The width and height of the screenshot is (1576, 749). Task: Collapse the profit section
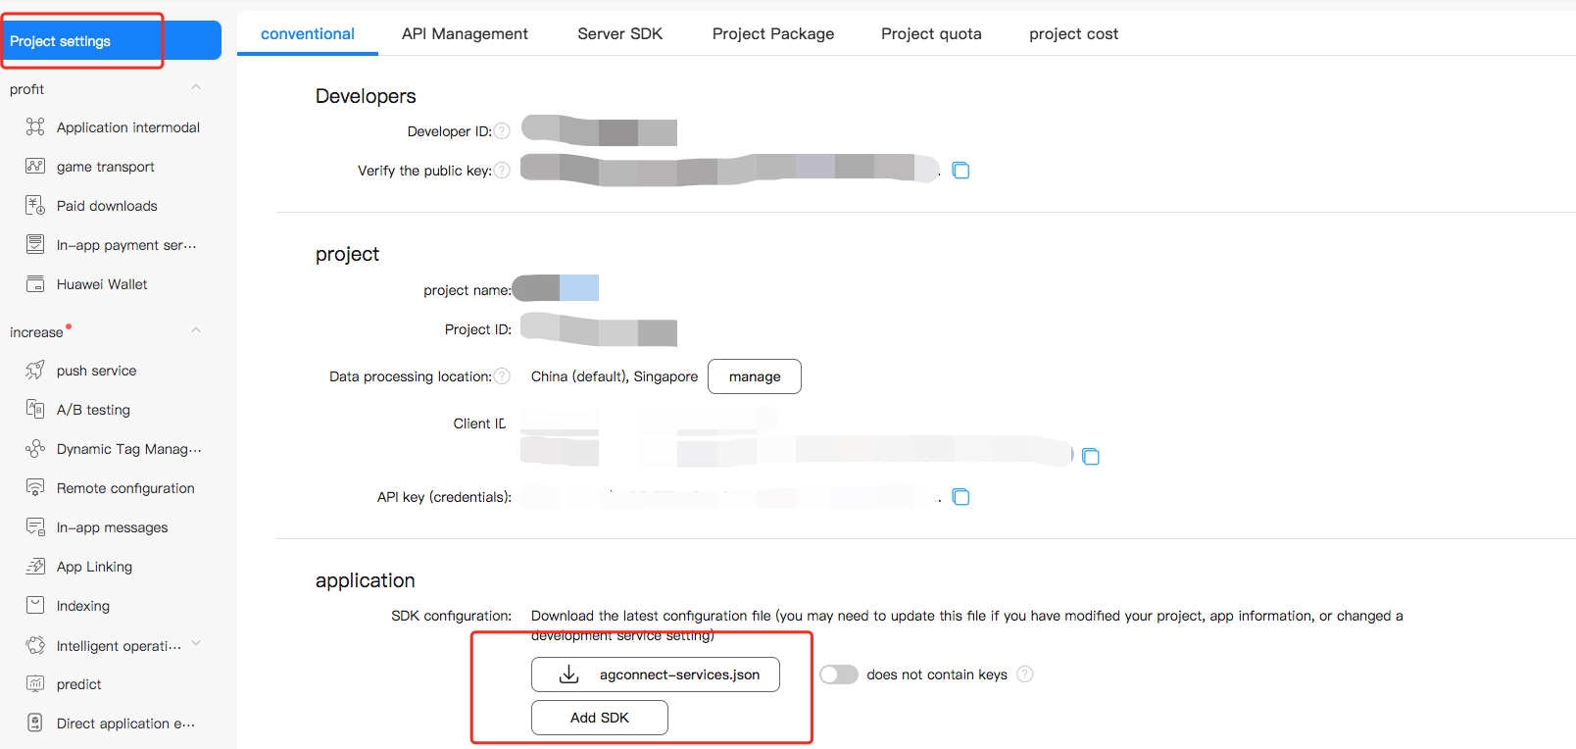[x=196, y=87]
